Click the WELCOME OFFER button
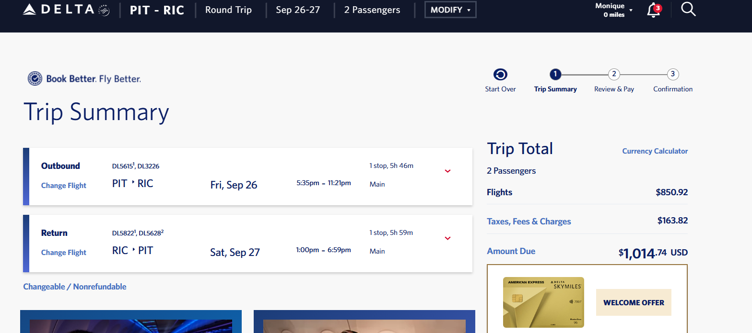 point(634,302)
